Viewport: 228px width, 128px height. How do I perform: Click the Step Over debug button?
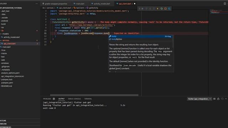[x=146, y=9]
